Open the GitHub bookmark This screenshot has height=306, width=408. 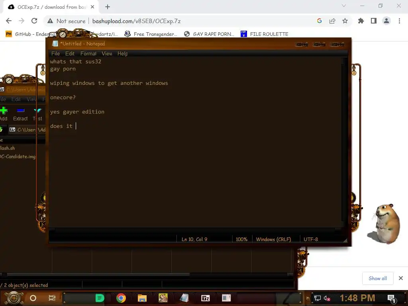pyautogui.click(x=31, y=34)
